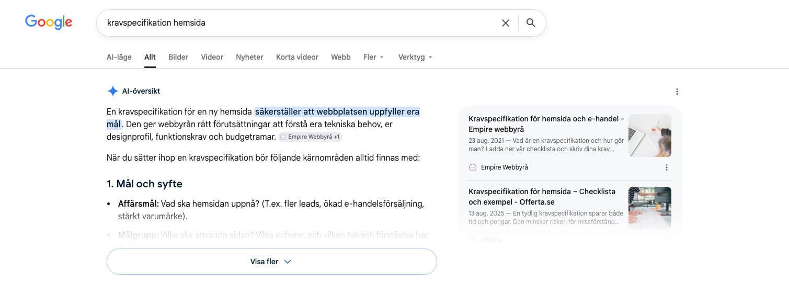Open Kravspecifikation för hemsida Empire webbyrå link
Viewport: 789px width, 282px height.
pos(546,124)
